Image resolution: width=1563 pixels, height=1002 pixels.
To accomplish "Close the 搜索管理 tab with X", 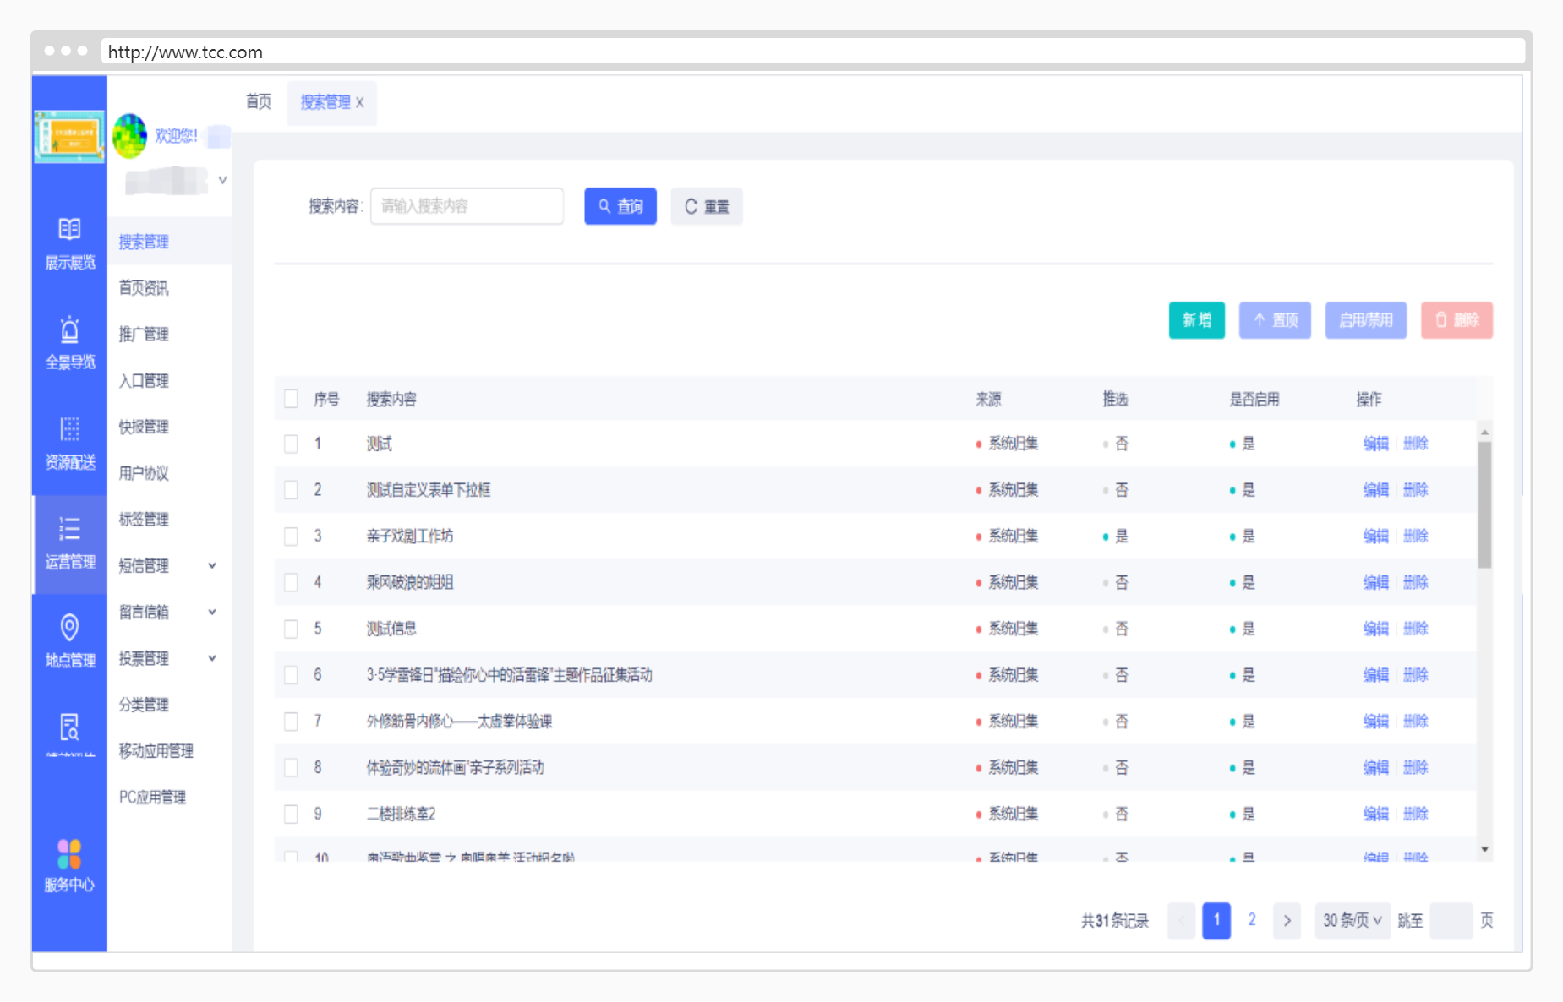I will click(359, 102).
